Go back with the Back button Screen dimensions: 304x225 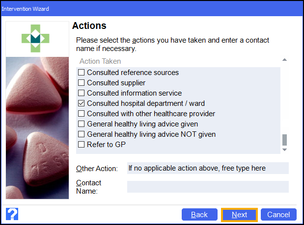coord(199,215)
